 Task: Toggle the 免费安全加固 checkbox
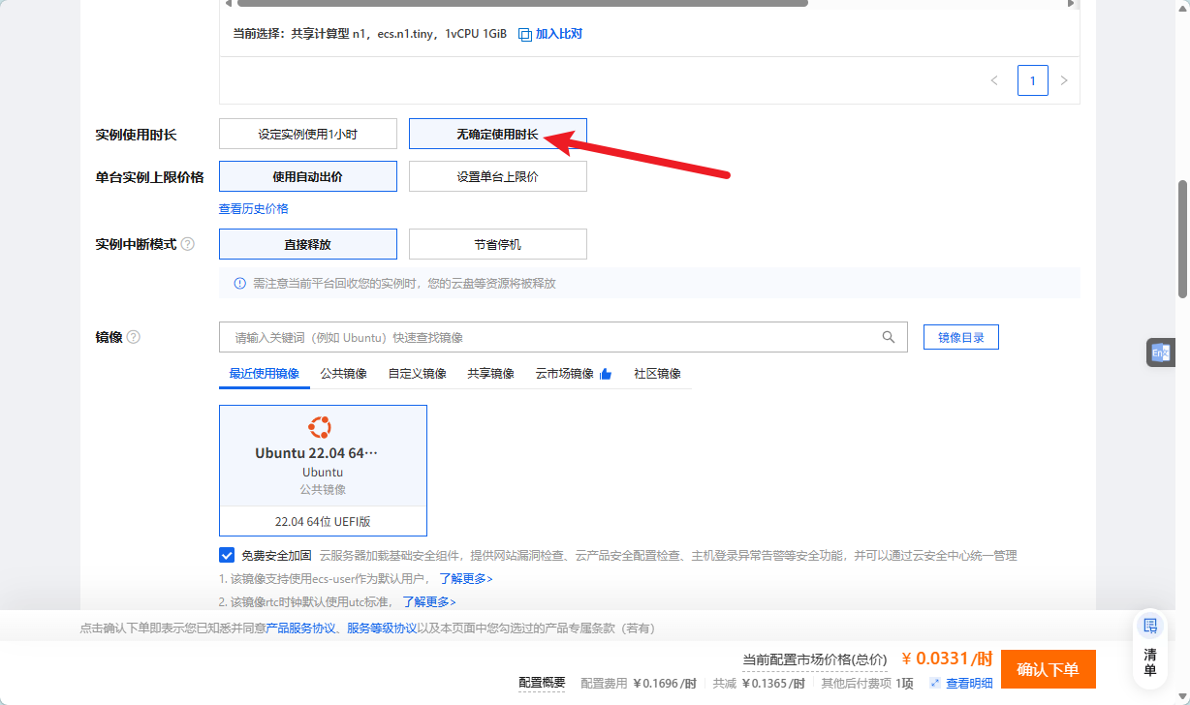227,555
